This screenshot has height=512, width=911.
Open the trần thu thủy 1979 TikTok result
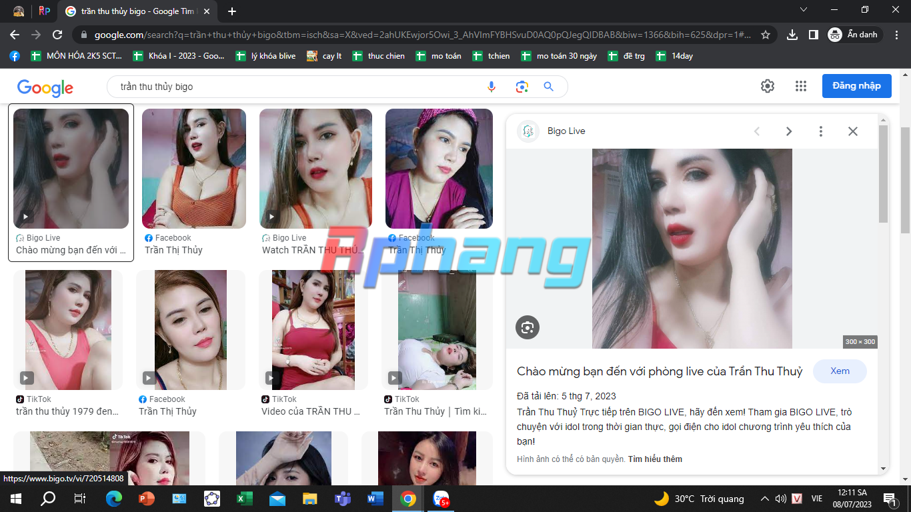pos(68,330)
